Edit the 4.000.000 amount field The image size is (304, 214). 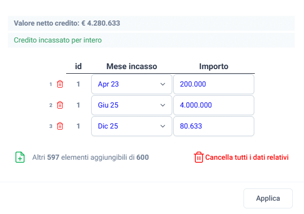[214, 105]
